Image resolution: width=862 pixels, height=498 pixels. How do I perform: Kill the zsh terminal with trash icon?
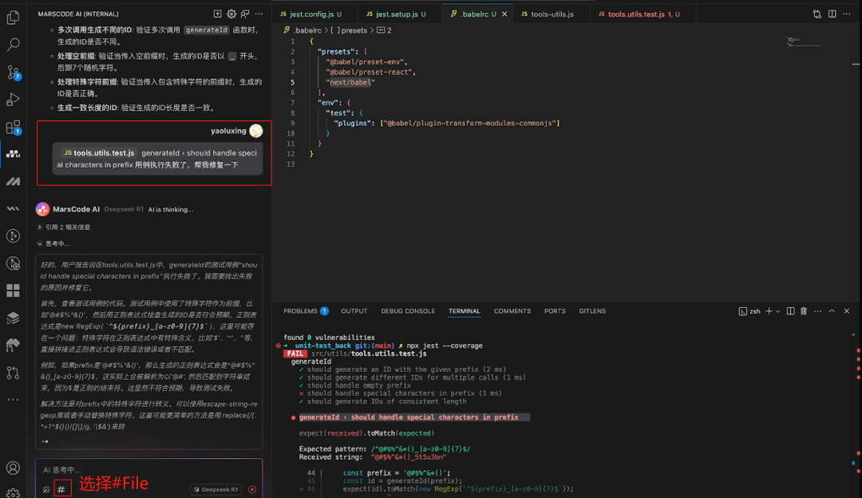click(804, 311)
